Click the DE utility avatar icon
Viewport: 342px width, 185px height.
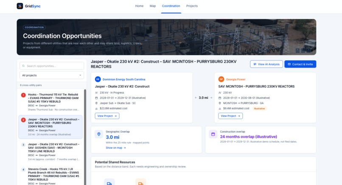point(98,79)
